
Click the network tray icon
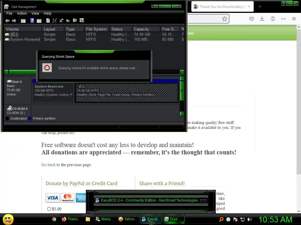click(x=243, y=219)
